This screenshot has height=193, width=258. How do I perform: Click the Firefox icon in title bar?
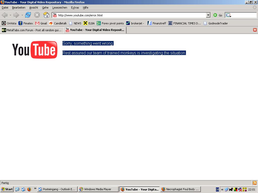point(2,2)
